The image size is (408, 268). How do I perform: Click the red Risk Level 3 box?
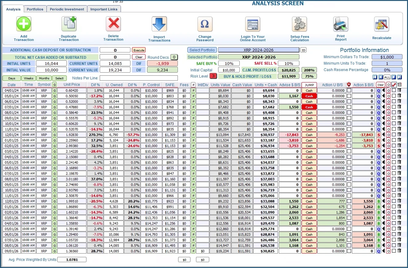tap(213, 76)
